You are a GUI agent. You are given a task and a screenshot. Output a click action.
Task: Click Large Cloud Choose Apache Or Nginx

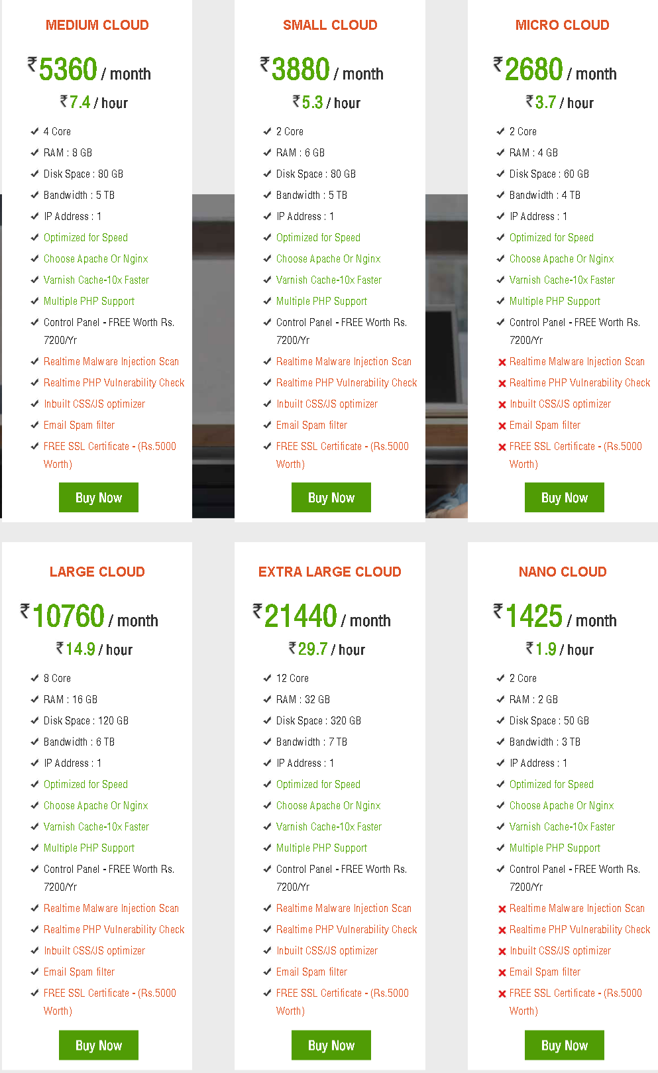click(96, 806)
